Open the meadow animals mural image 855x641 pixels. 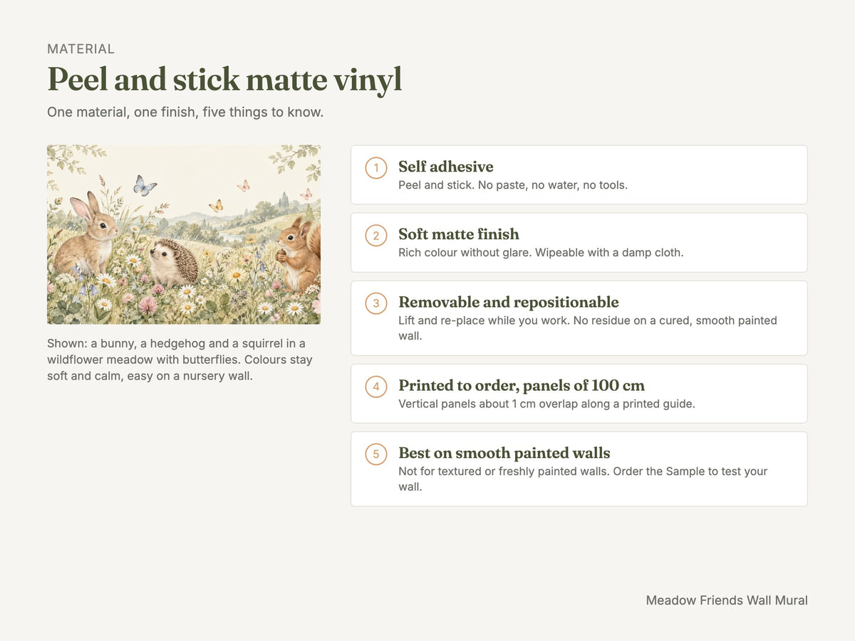pyautogui.click(x=184, y=235)
